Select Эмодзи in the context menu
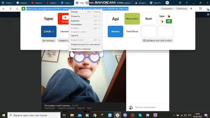The height and width of the screenshot is (118, 210). pos(86,12)
